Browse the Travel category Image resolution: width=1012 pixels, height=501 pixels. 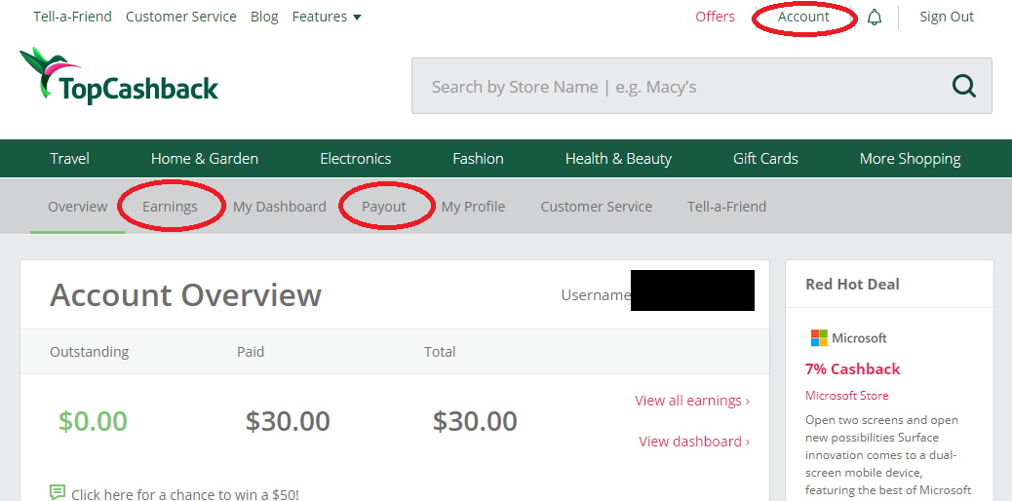coord(69,159)
